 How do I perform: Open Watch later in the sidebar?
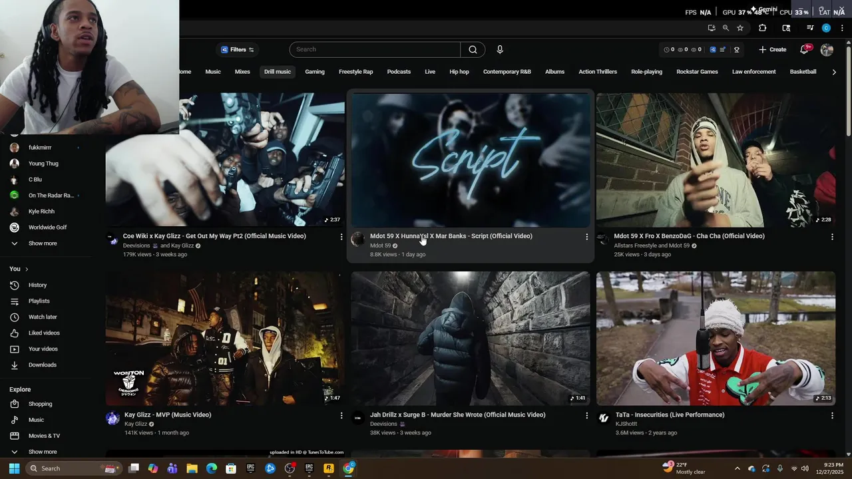click(43, 317)
